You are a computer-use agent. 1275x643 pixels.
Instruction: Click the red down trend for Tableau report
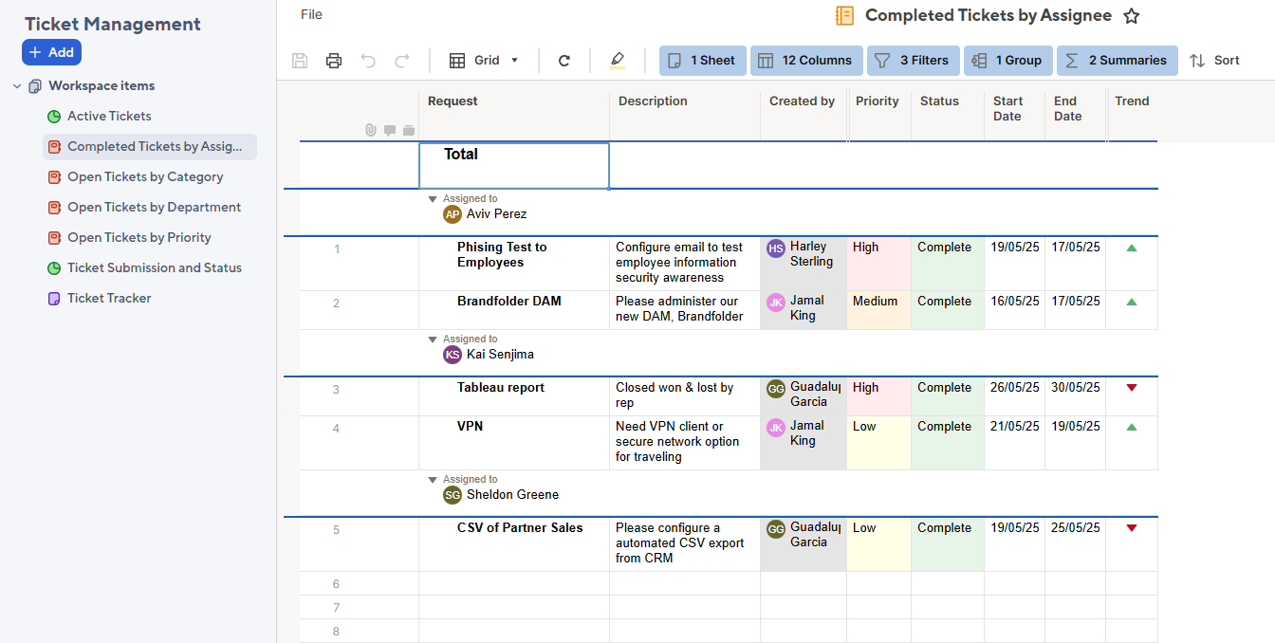coord(1131,388)
